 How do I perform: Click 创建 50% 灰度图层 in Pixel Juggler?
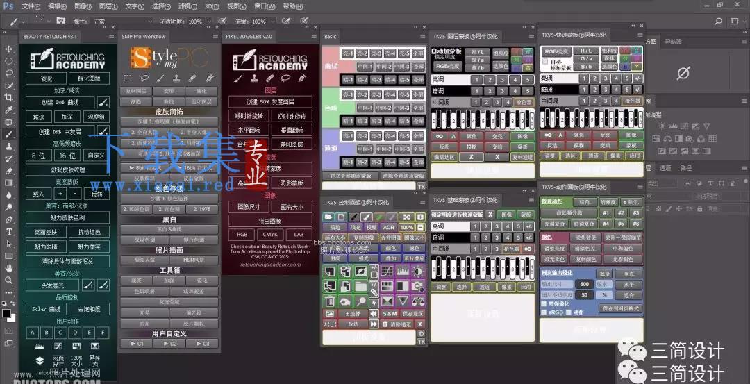click(270, 101)
